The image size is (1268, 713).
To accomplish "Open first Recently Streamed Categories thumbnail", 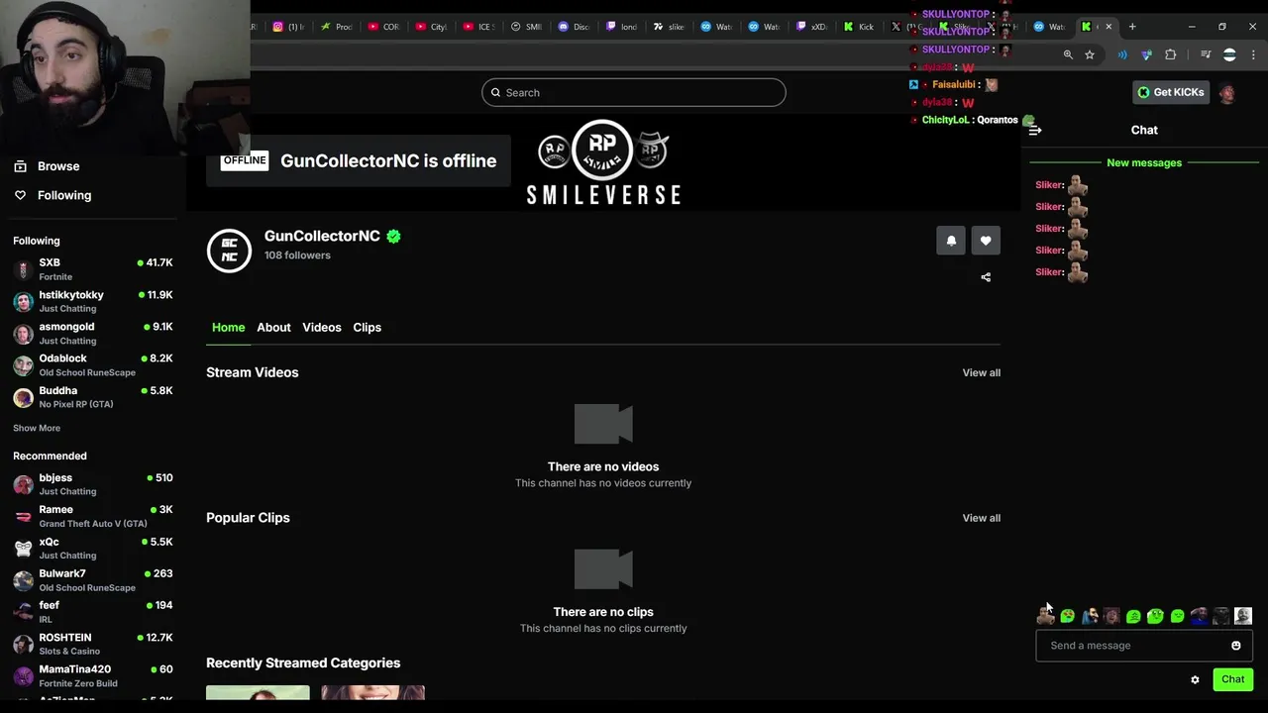I will point(258,692).
